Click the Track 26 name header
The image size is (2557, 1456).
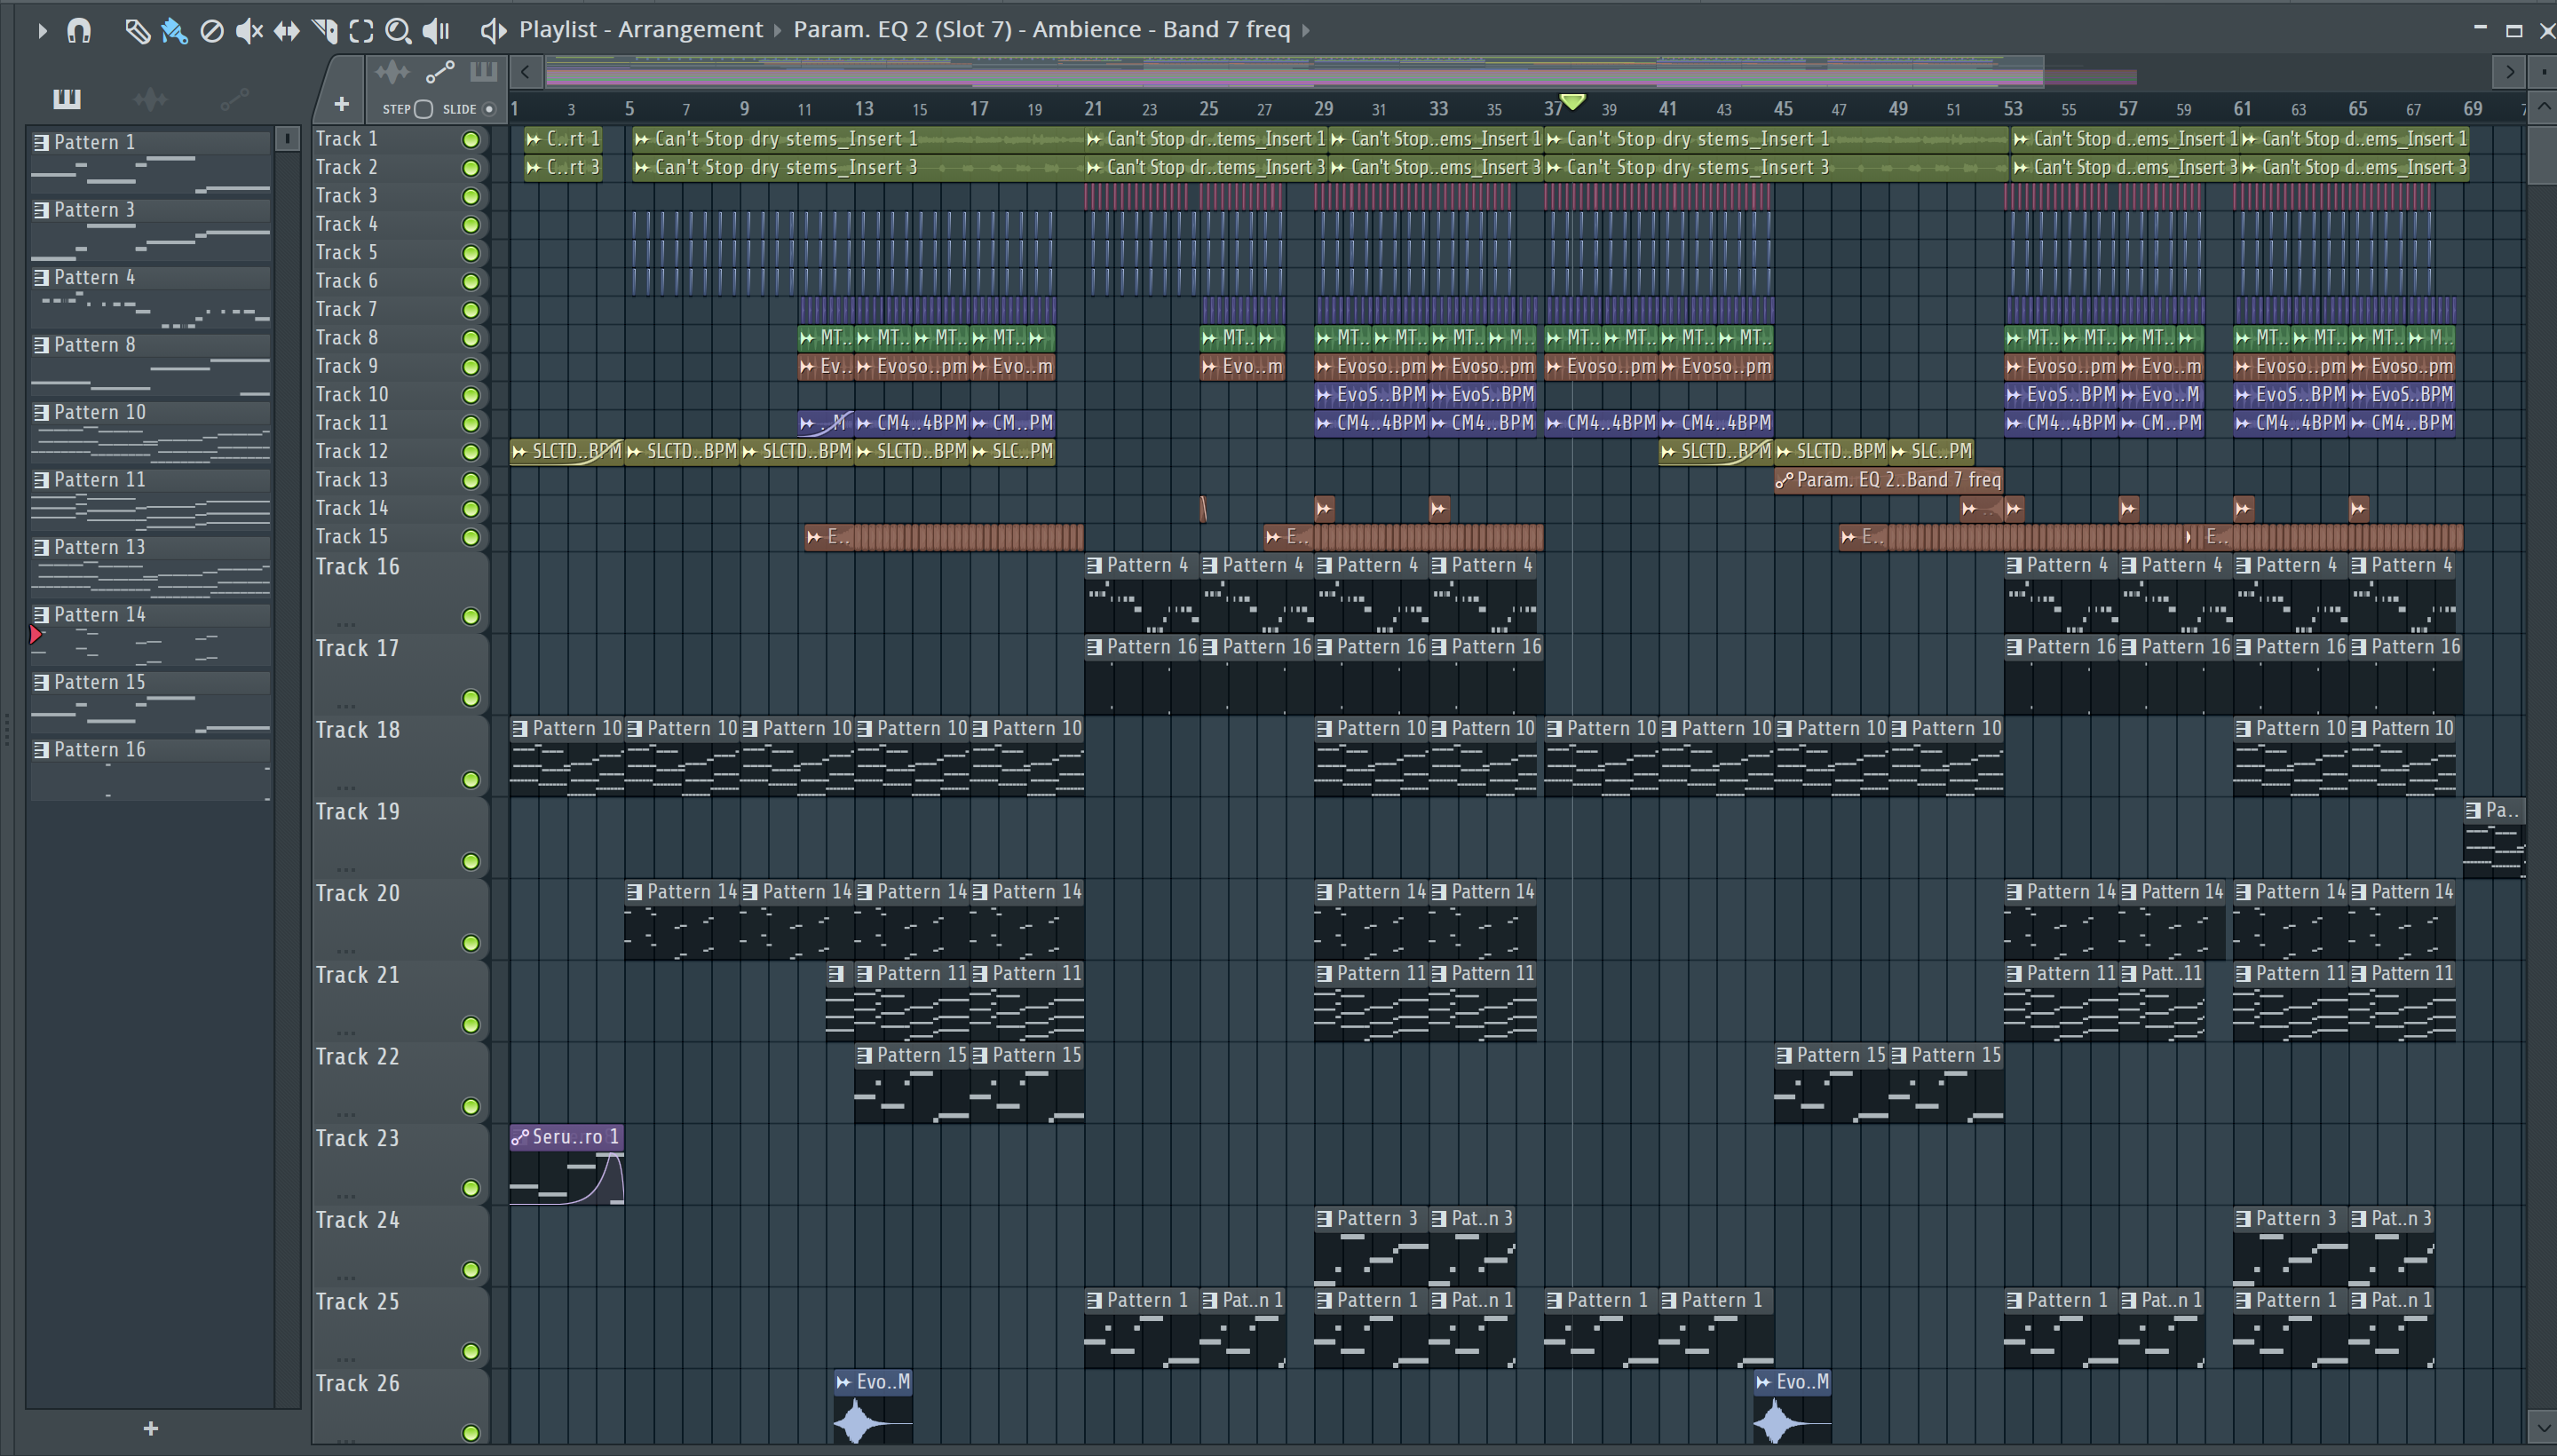pos(357,1384)
